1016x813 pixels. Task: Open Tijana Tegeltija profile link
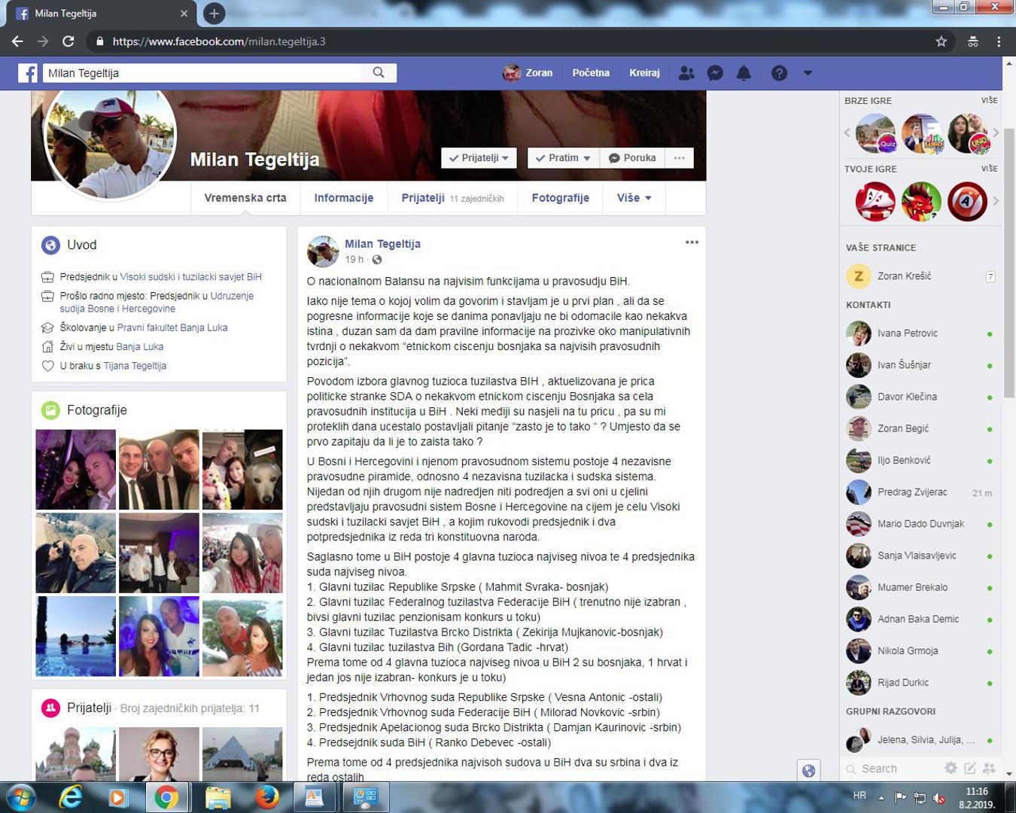(135, 366)
